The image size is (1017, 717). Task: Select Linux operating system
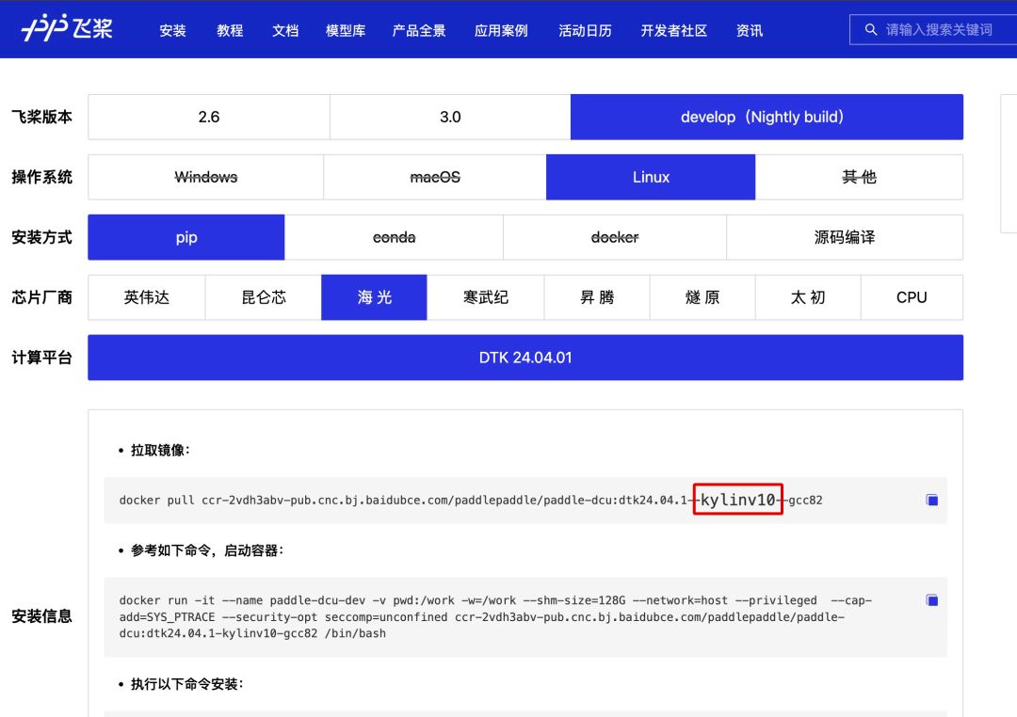tap(651, 177)
